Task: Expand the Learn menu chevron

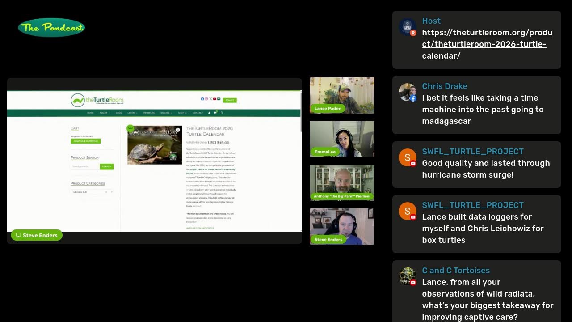Action: (x=136, y=113)
